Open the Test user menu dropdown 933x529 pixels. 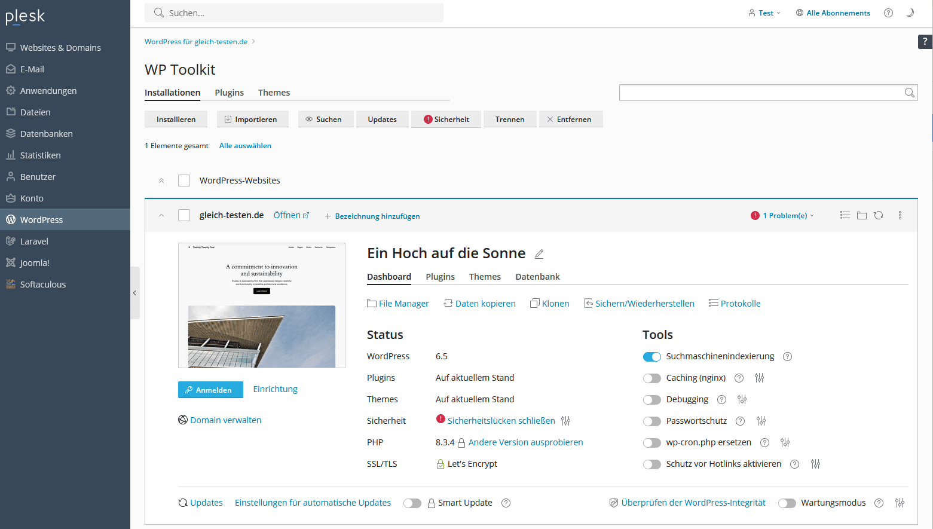764,13
